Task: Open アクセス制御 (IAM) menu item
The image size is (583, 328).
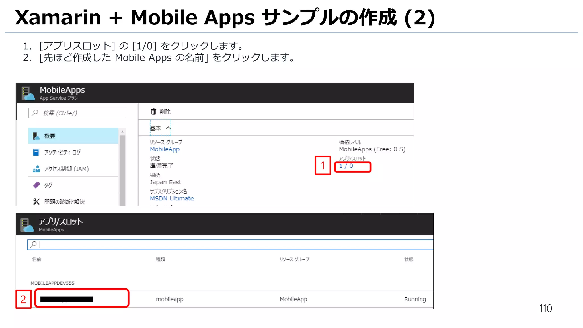Action: (x=73, y=169)
